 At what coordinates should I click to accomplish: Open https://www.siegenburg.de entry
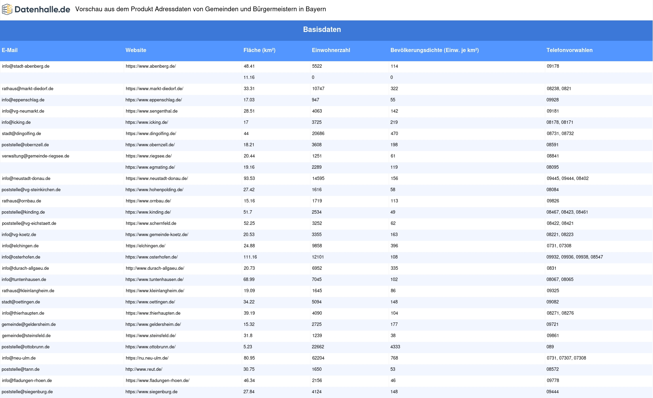click(152, 392)
